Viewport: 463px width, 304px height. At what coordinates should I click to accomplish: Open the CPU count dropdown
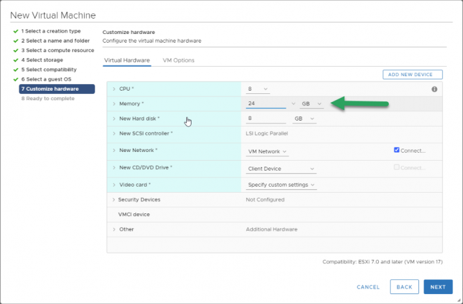coord(258,89)
